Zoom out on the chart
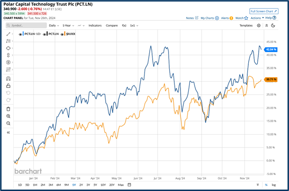Screen dimensions: 289x191 (8, 123)
